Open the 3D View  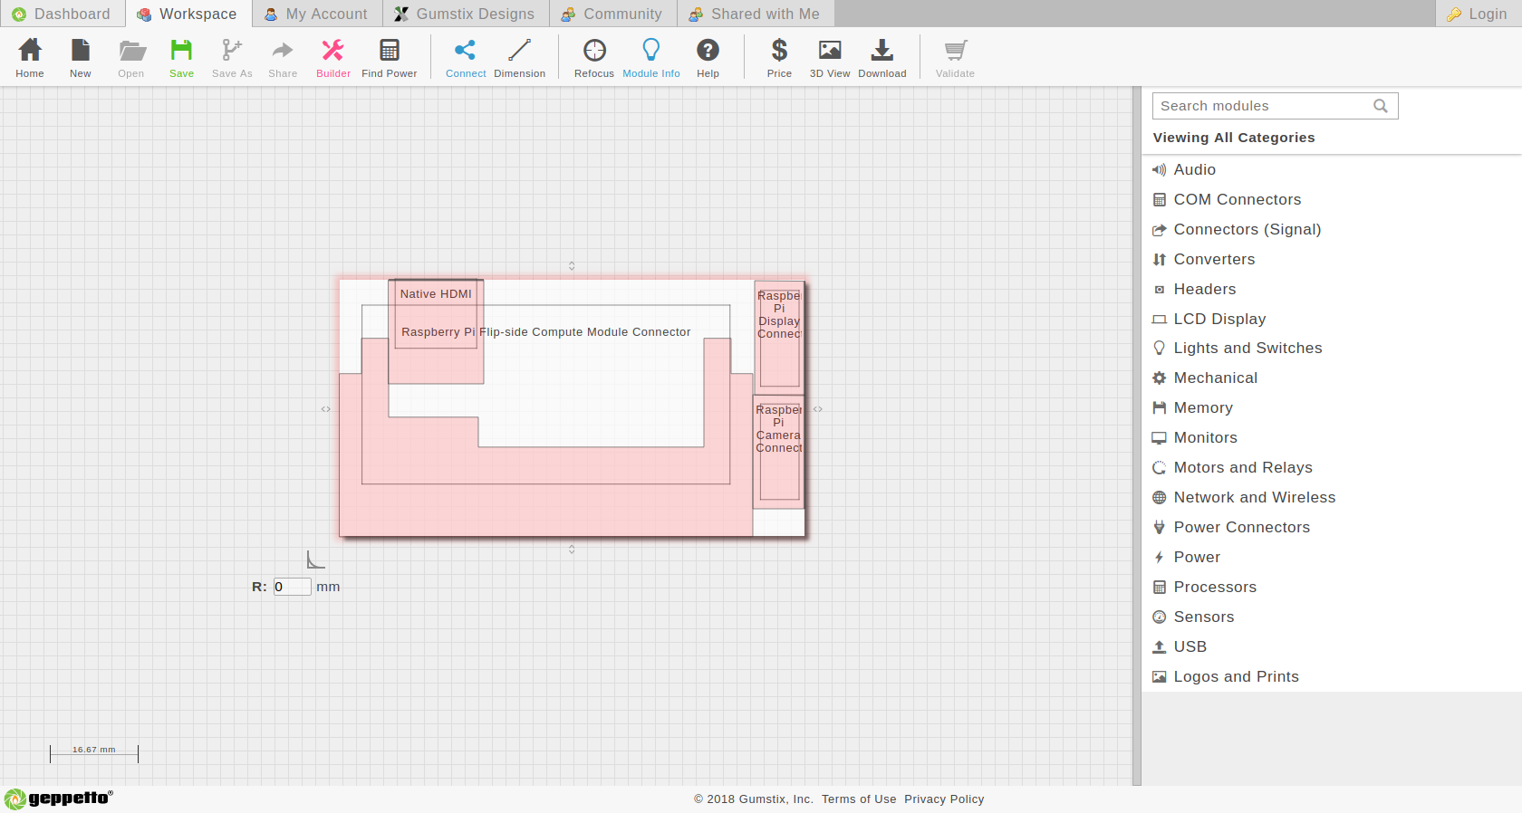click(x=830, y=58)
